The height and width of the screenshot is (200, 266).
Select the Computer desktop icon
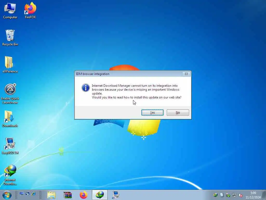coord(10,11)
